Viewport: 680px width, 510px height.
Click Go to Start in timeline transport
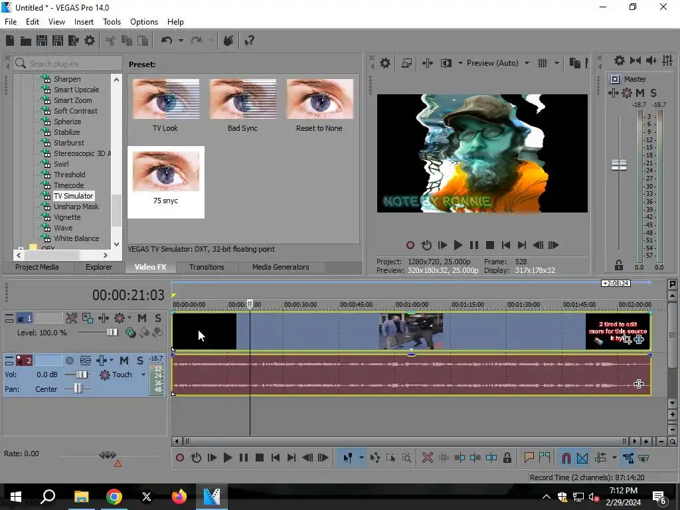(x=276, y=458)
